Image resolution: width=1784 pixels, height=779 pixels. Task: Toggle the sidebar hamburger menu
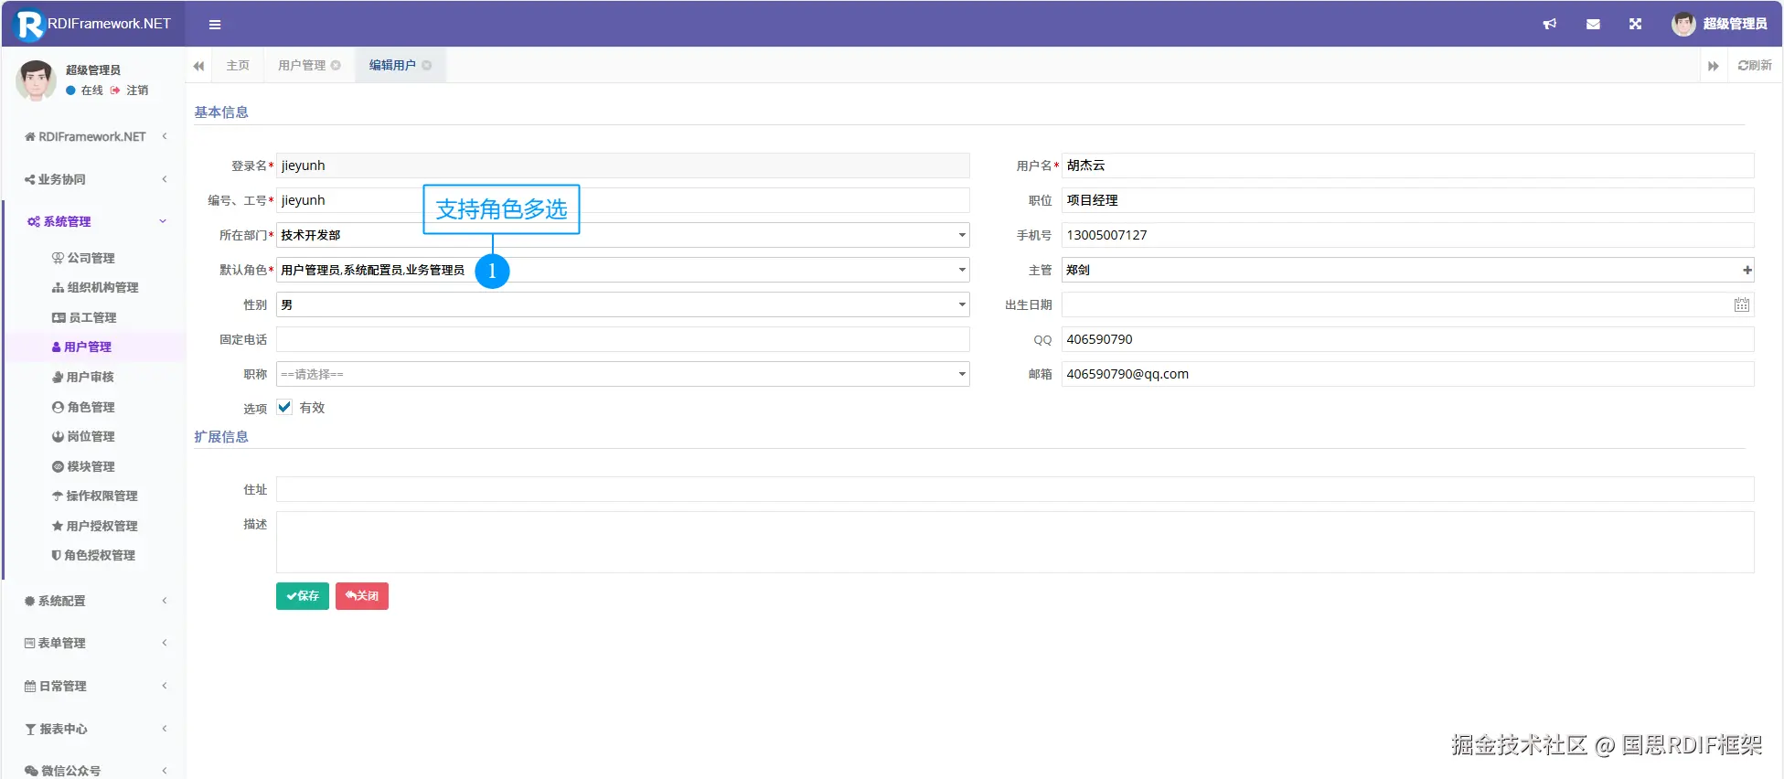tap(215, 25)
